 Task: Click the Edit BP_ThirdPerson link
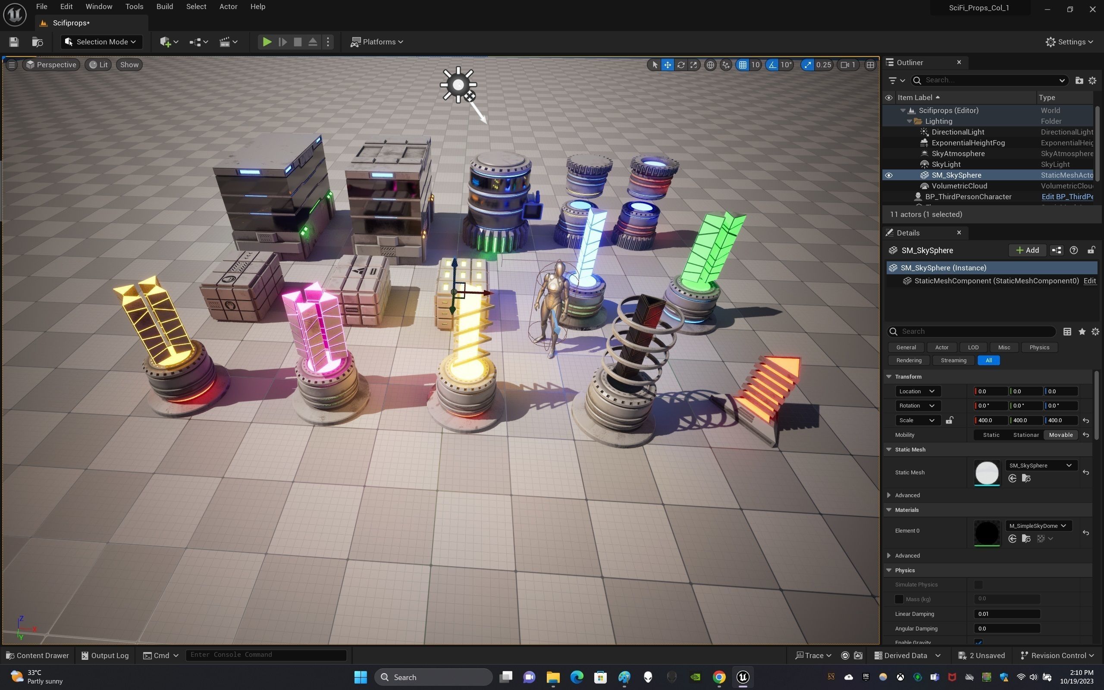tap(1066, 197)
